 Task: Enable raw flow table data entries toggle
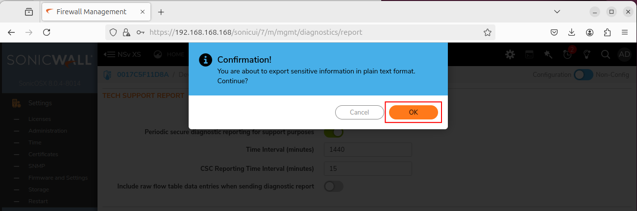(x=334, y=186)
